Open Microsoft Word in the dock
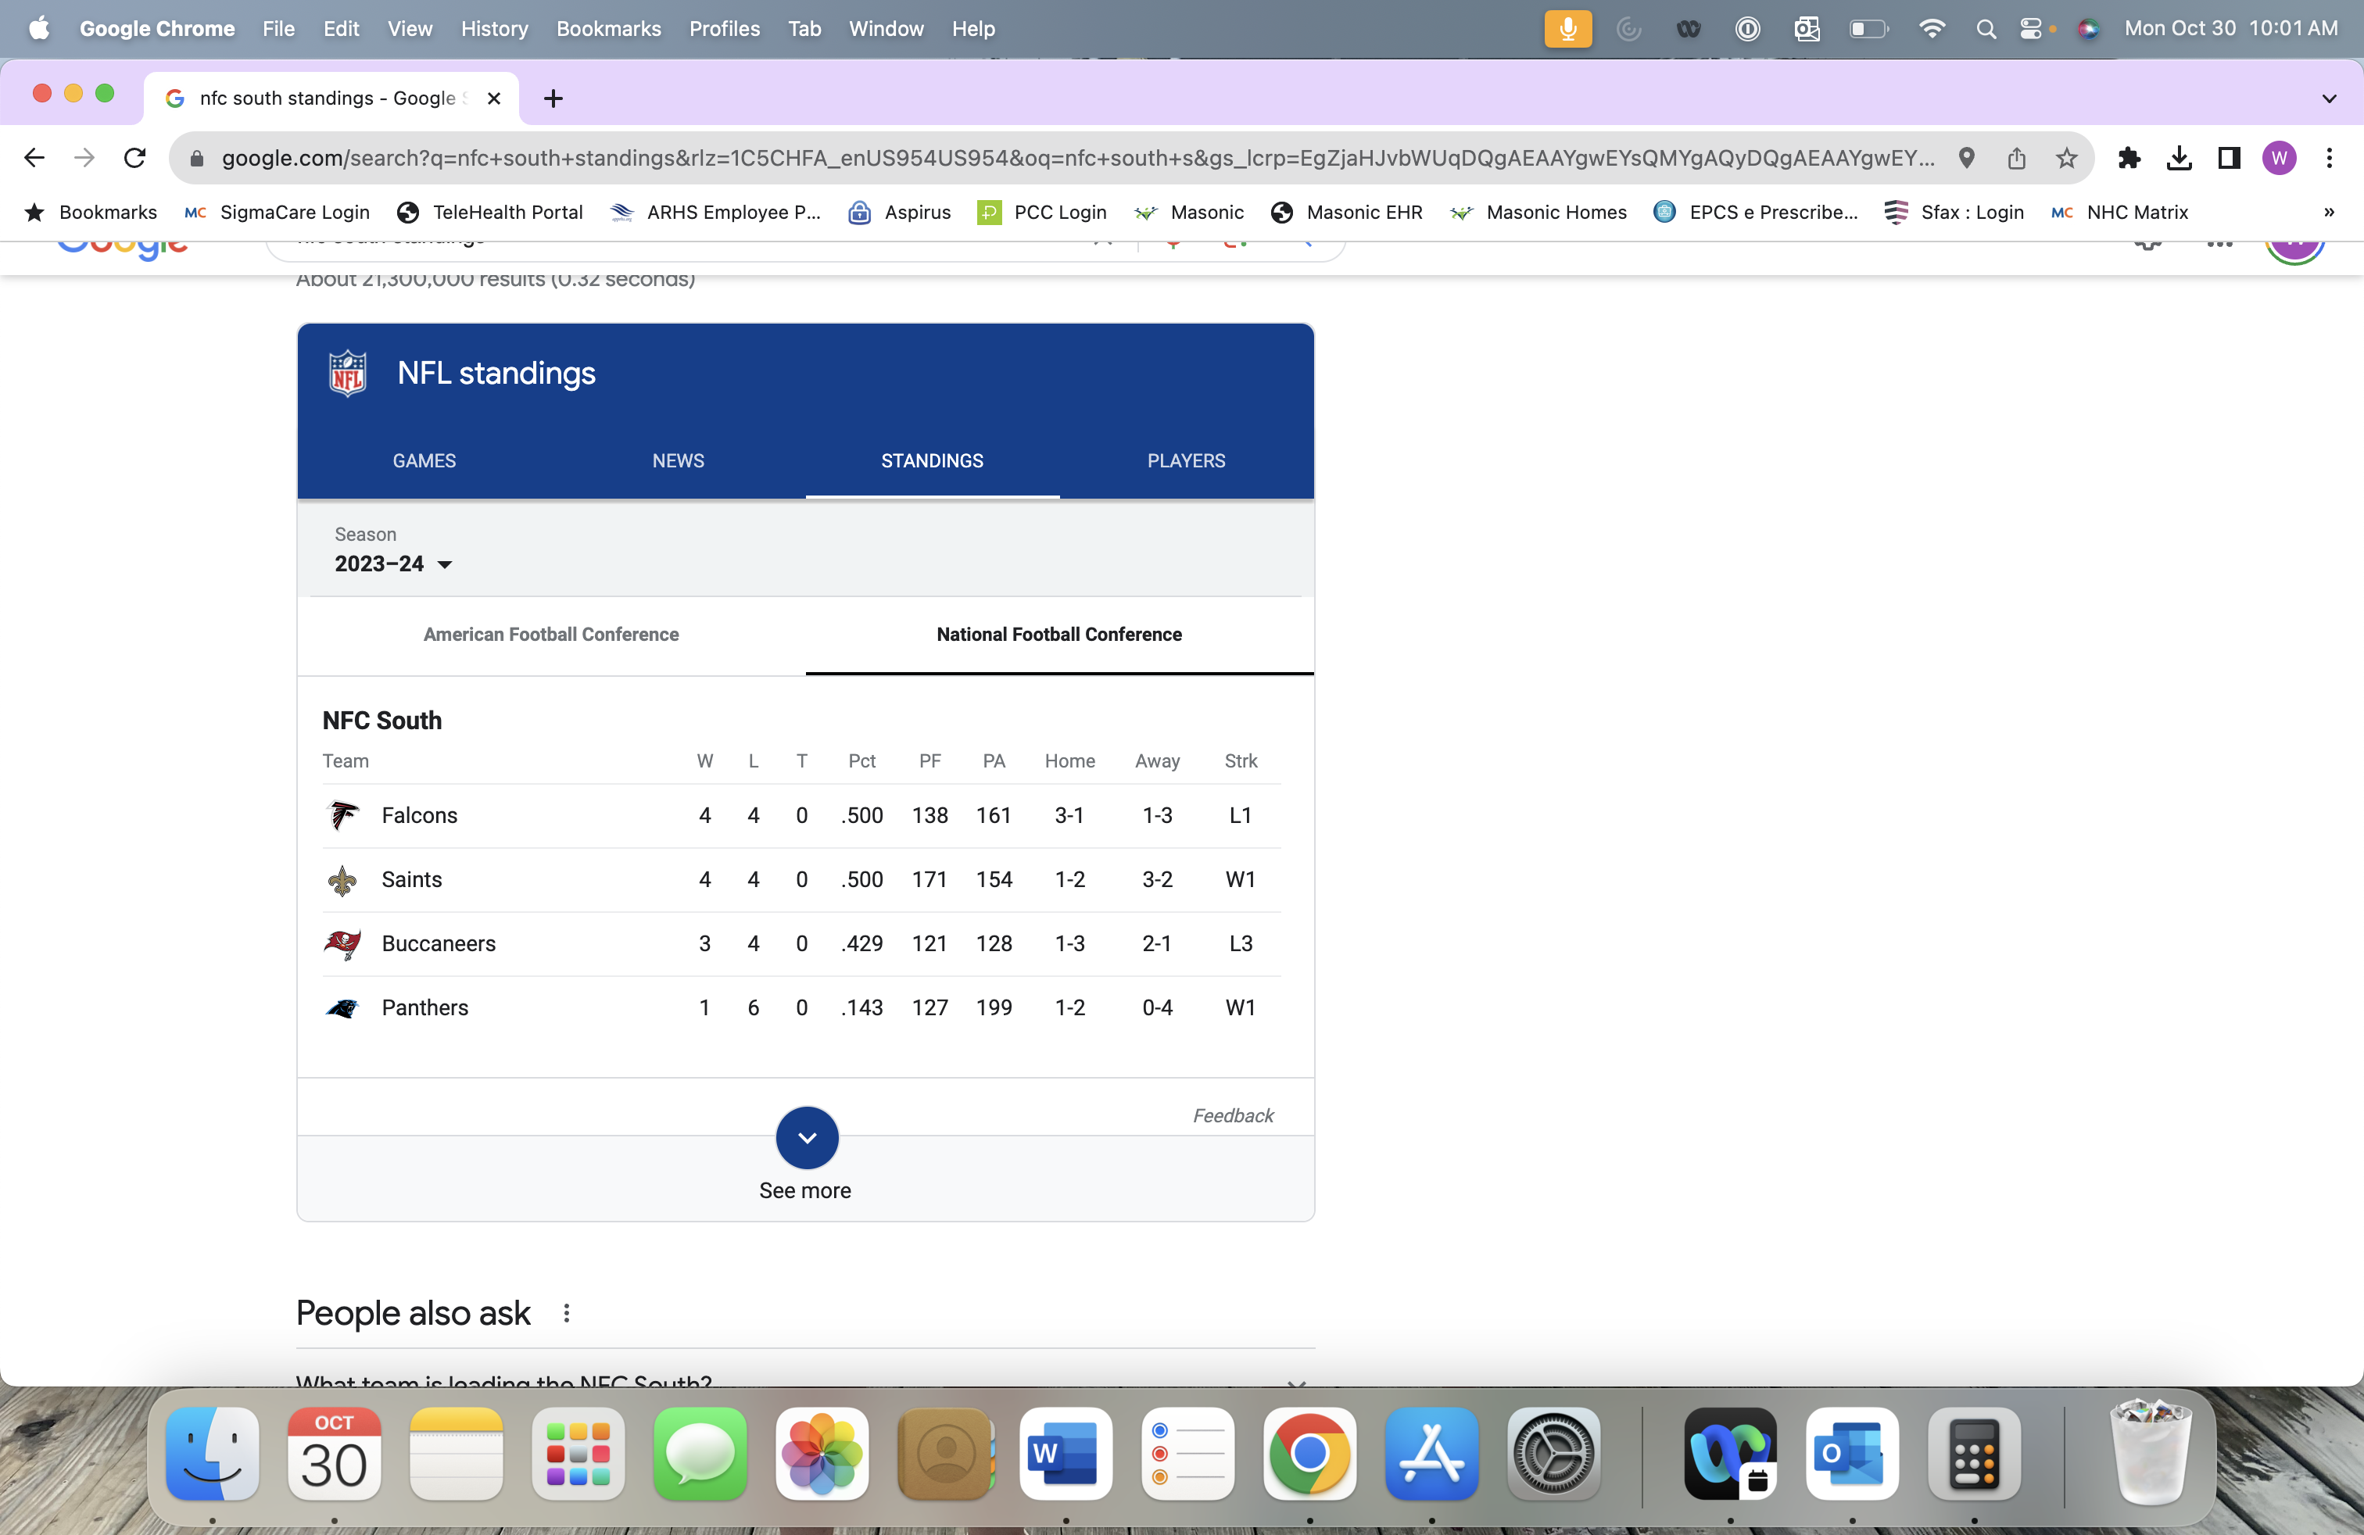This screenshot has width=2364, height=1535. tap(1066, 1454)
